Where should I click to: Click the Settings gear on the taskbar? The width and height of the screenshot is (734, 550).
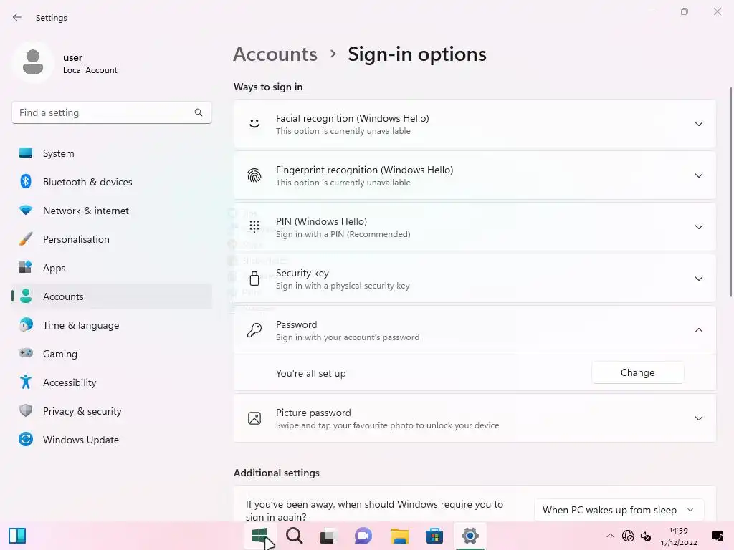click(x=470, y=536)
